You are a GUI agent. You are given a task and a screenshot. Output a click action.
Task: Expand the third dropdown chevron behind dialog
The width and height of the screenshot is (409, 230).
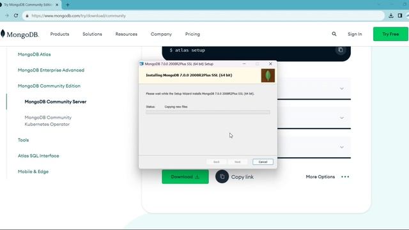click(x=342, y=147)
